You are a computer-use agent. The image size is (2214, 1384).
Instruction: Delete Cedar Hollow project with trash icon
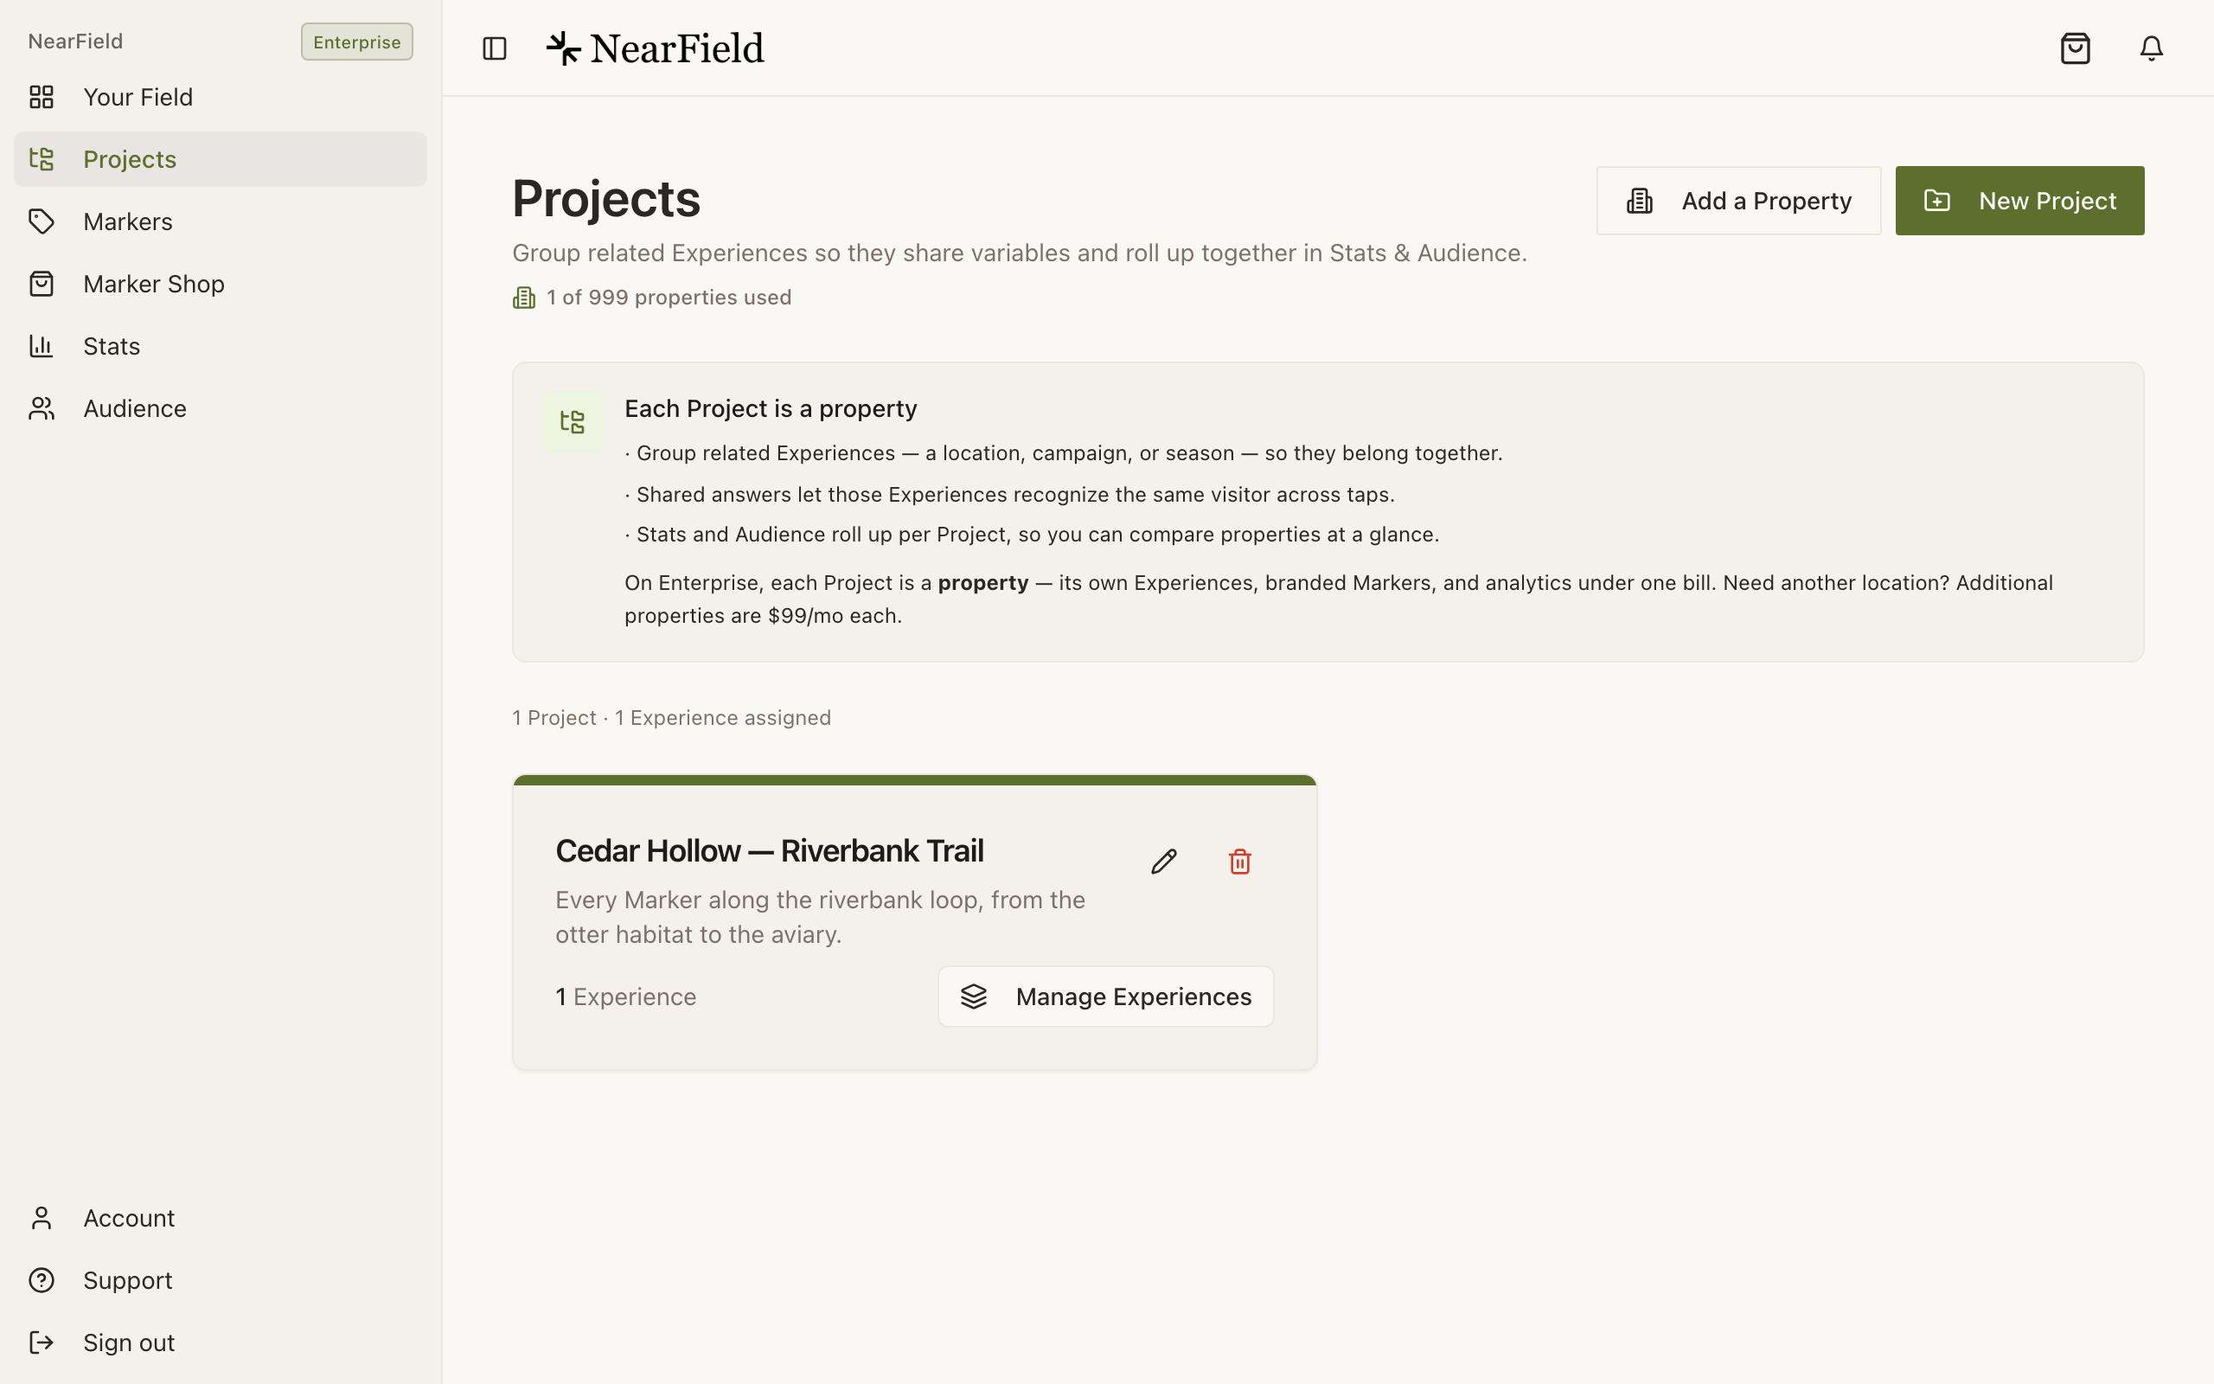(1239, 862)
